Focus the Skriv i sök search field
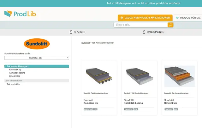This screenshot has height=128, width=202. pos(140,25)
